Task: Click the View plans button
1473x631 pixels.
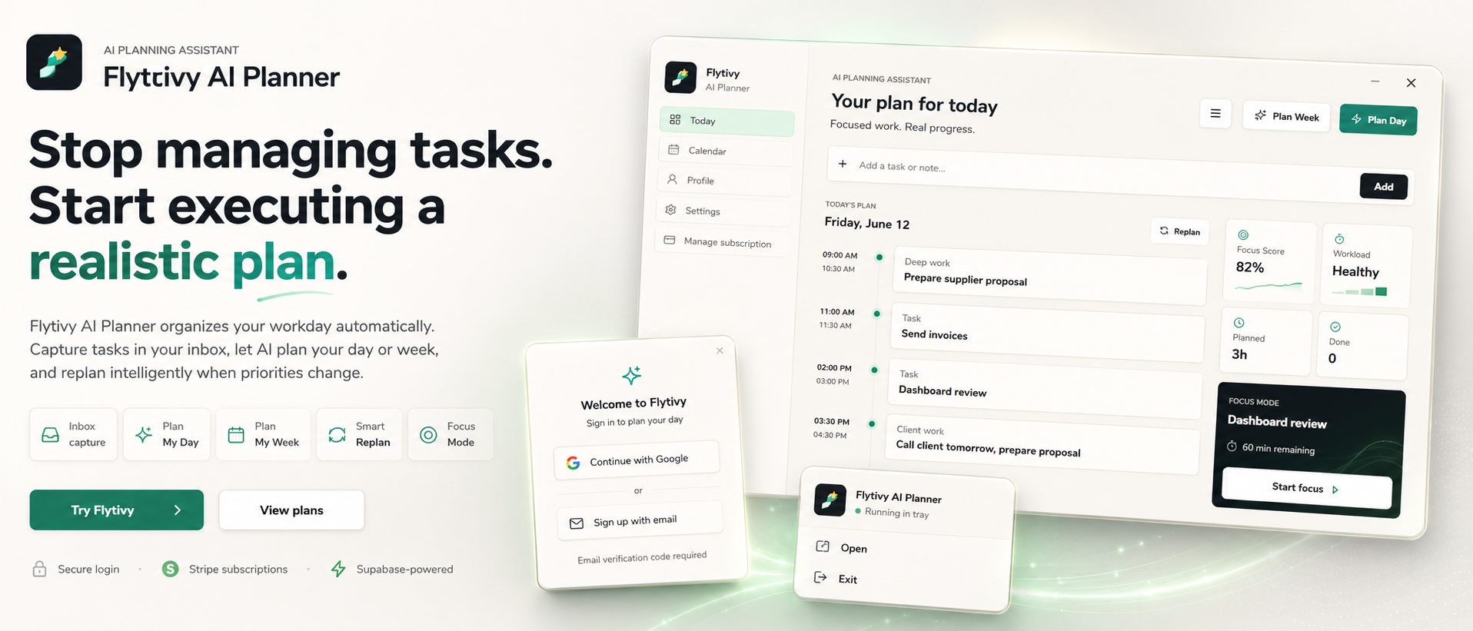Action: point(291,510)
